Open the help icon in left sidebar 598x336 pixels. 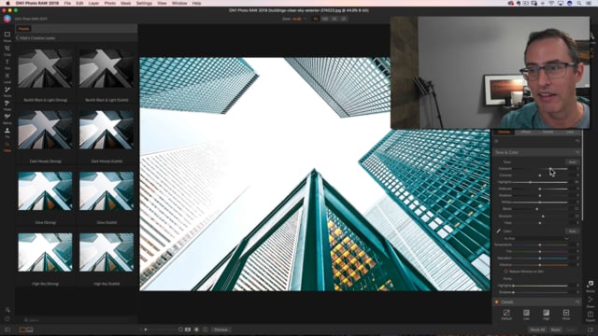[7, 319]
